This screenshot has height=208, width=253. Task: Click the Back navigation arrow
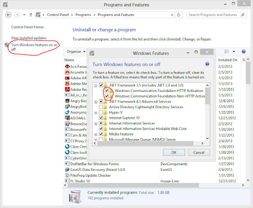(x=8, y=15)
